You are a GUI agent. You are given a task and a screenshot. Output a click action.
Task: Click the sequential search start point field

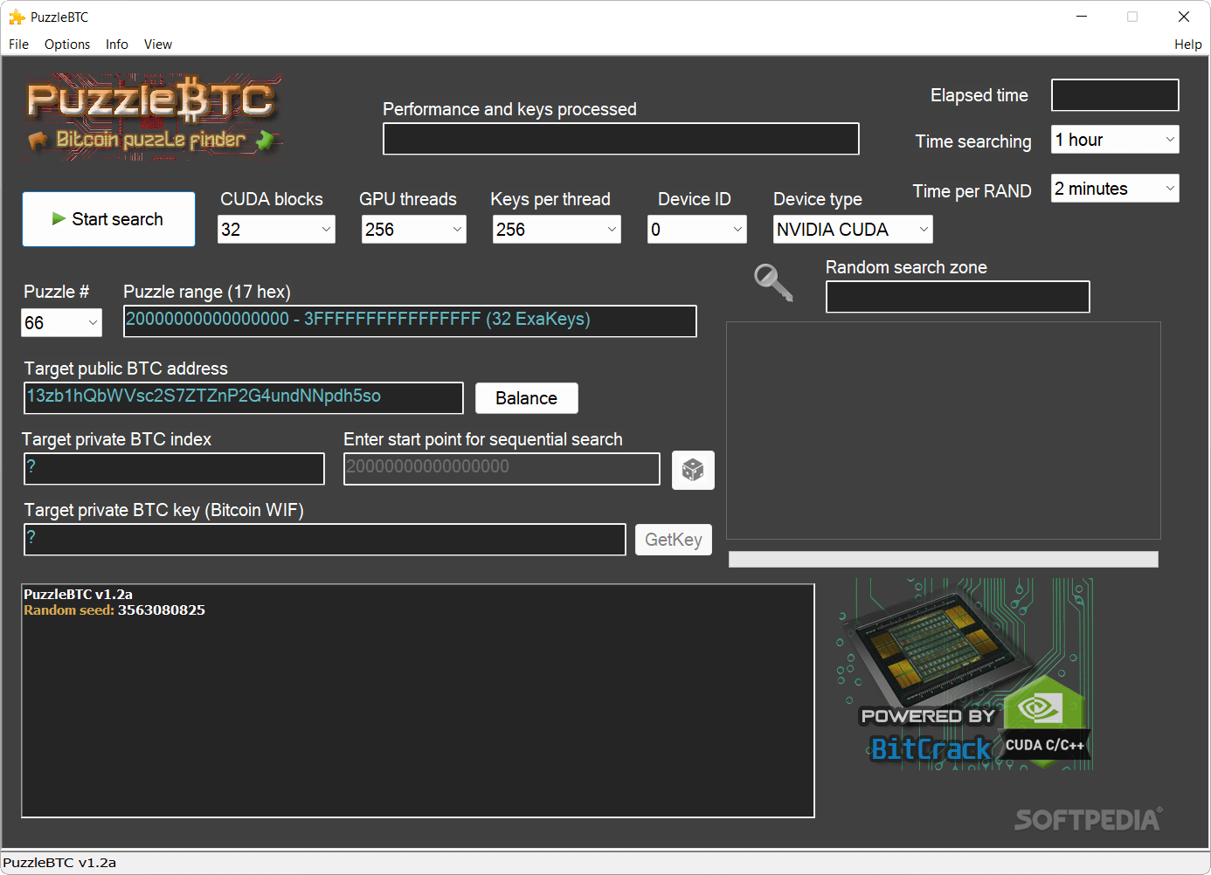502,469
